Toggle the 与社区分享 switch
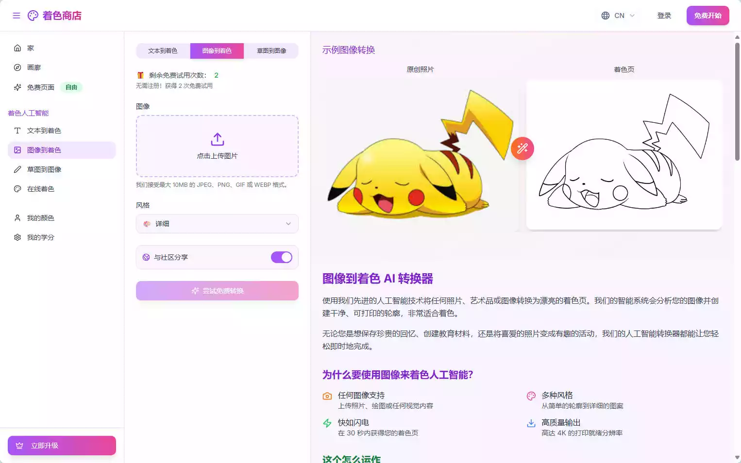This screenshot has height=463, width=741. [282, 257]
